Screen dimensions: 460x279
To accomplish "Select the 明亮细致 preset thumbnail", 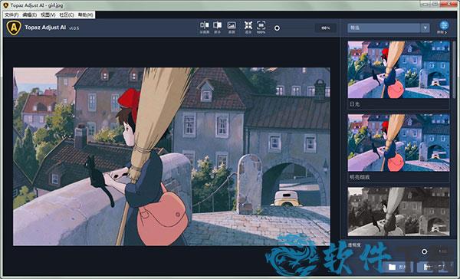I will (x=399, y=143).
